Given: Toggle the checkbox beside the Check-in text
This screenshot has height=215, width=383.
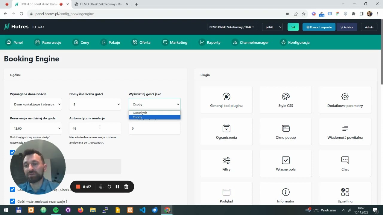Looking at the screenshot, I should [12, 189].
